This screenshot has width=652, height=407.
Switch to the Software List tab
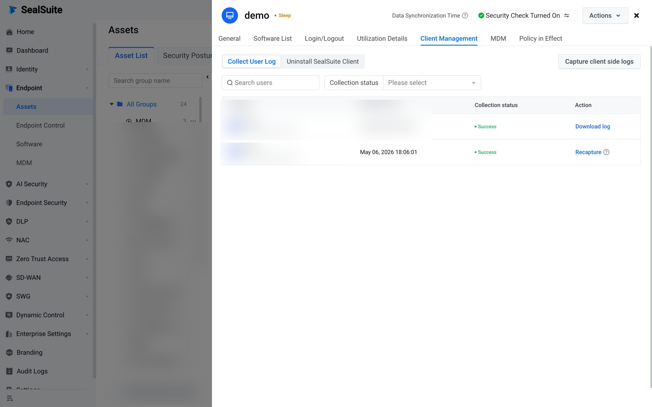pos(273,39)
